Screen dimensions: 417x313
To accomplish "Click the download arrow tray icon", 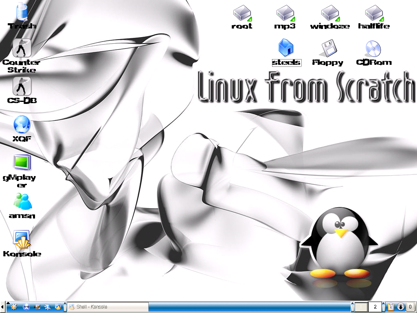I will pos(401,306).
